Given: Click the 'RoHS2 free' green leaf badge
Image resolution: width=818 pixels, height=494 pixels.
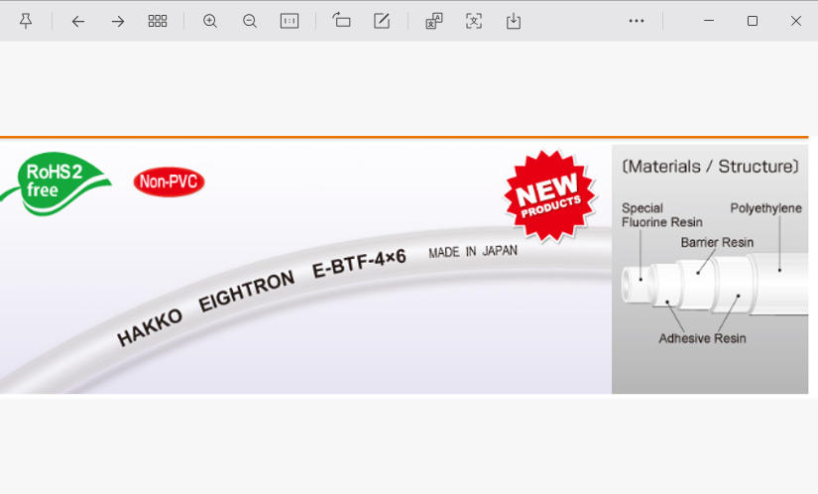Looking at the screenshot, I should click(56, 184).
